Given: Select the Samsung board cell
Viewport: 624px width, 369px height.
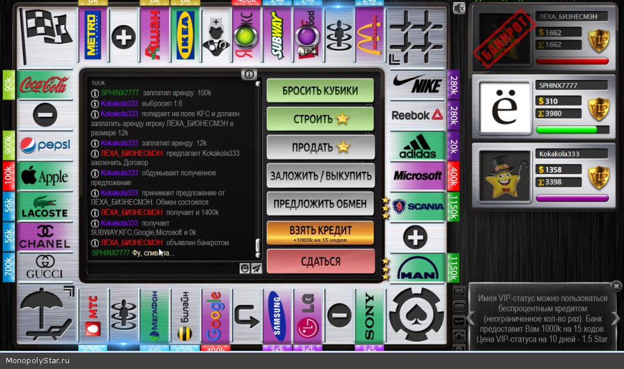Looking at the screenshot, I should pos(277,316).
